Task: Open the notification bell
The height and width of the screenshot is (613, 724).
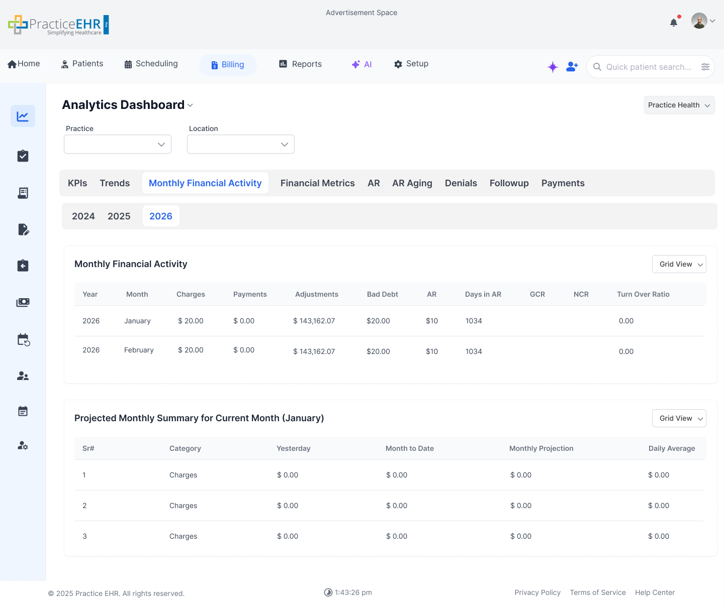Action: click(673, 22)
